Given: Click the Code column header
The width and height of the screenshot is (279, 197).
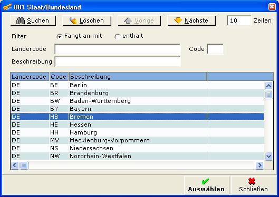Looking at the screenshot, I should click(x=59, y=77).
